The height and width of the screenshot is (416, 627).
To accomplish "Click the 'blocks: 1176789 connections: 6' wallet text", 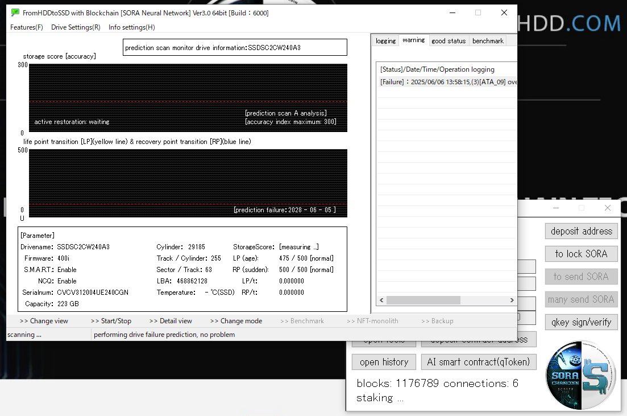I will [x=438, y=384].
